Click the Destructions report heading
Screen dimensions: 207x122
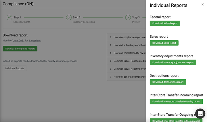coord(164,76)
